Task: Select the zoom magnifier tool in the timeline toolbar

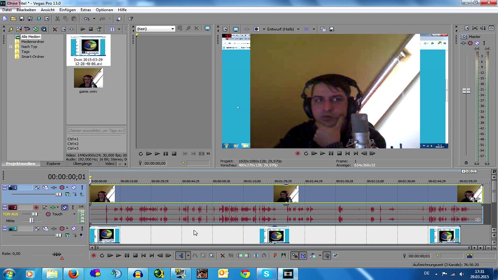Action: [x=211, y=256]
